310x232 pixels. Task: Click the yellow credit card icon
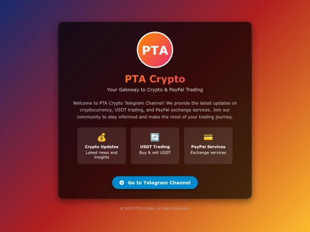[x=208, y=137]
